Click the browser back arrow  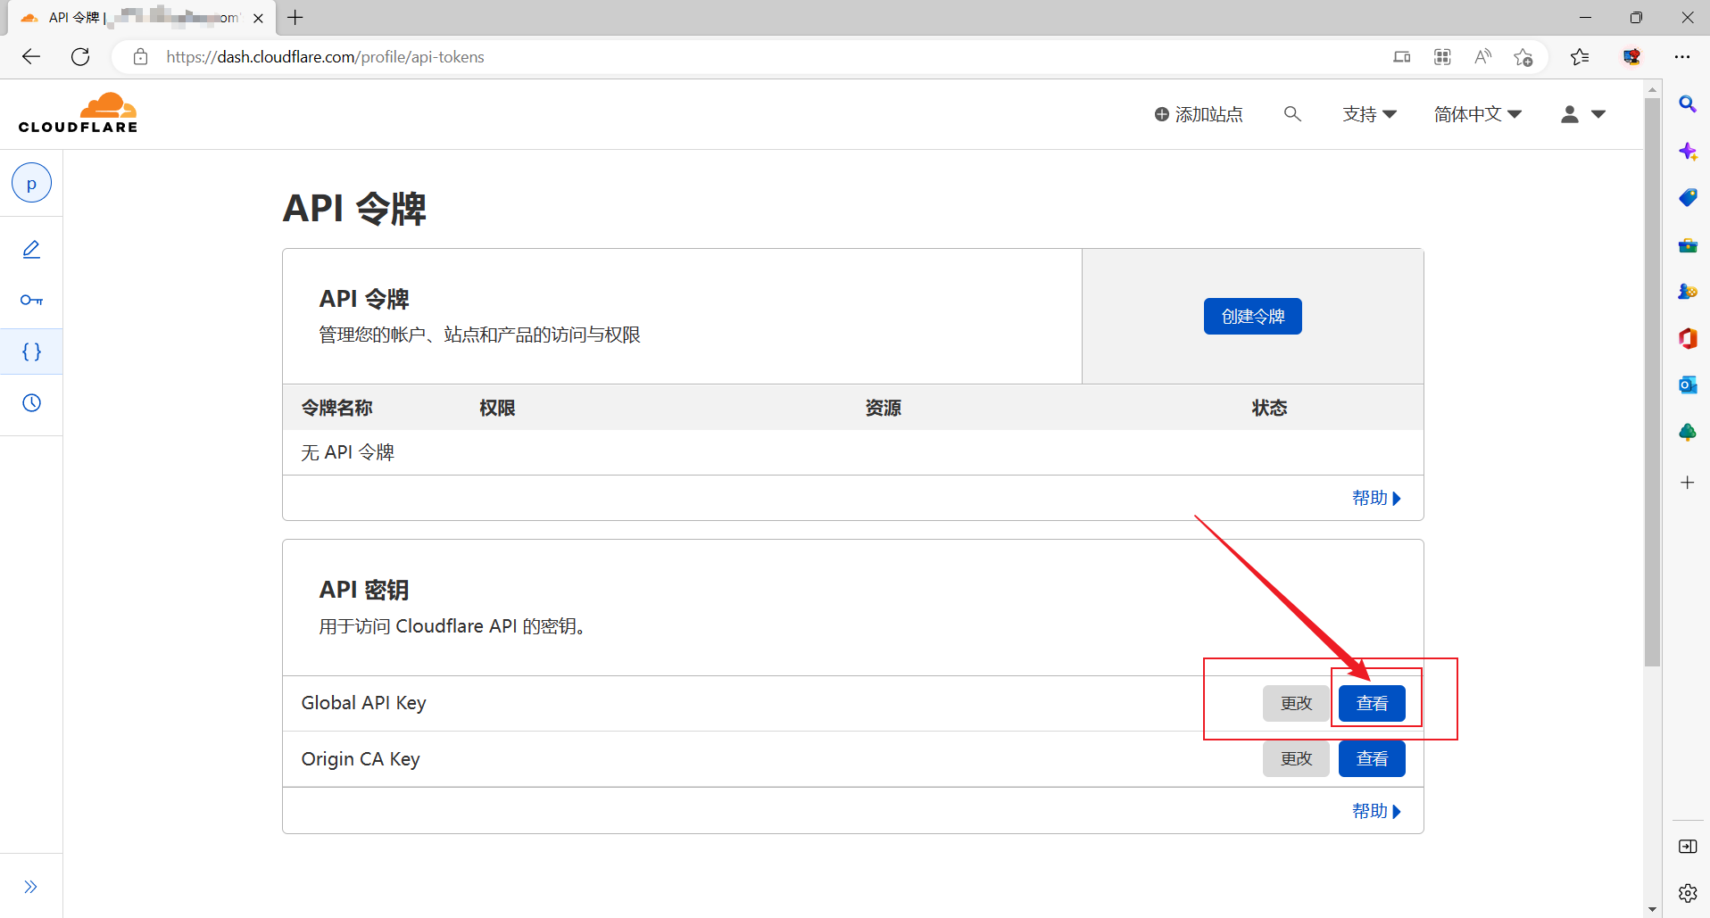(31, 57)
